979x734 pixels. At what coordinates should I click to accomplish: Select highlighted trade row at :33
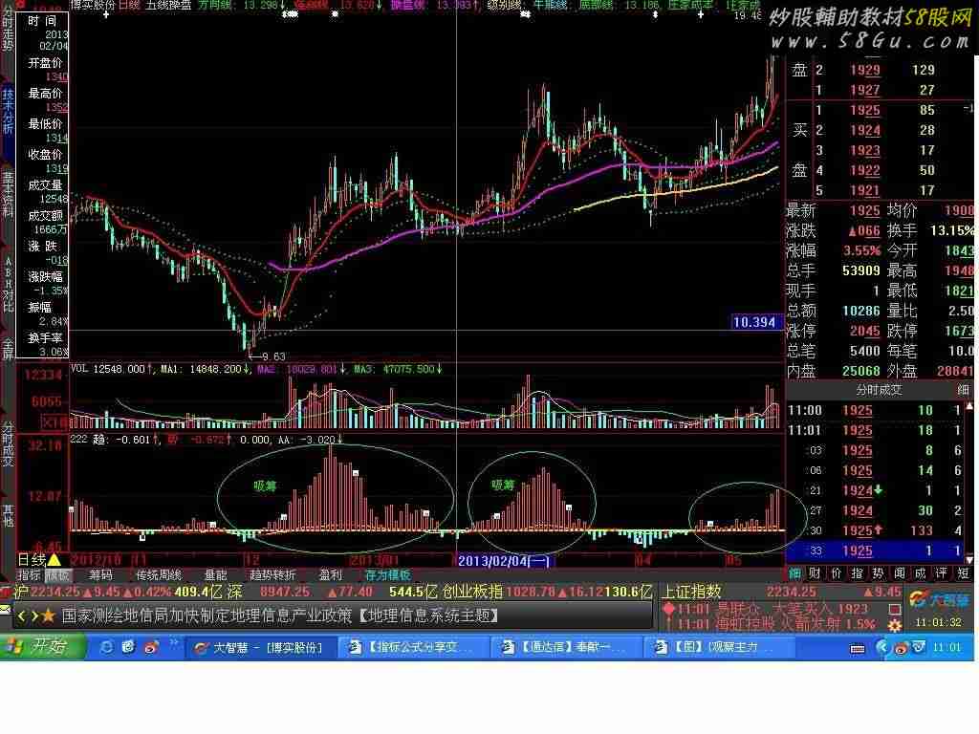[x=876, y=550]
